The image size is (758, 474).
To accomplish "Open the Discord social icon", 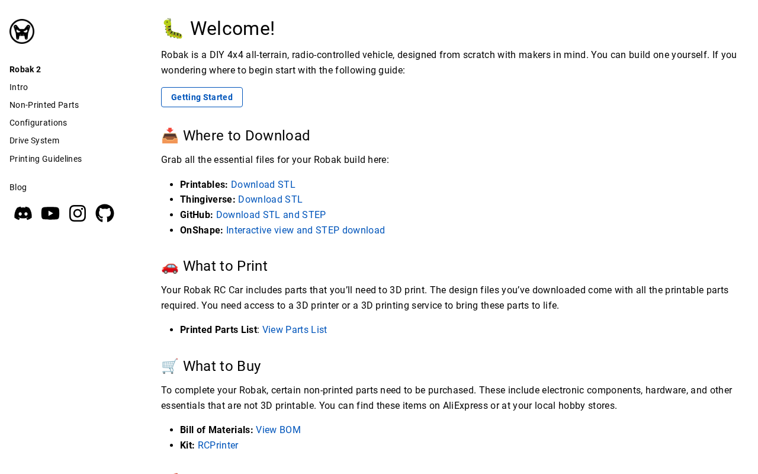I will 23,213.
